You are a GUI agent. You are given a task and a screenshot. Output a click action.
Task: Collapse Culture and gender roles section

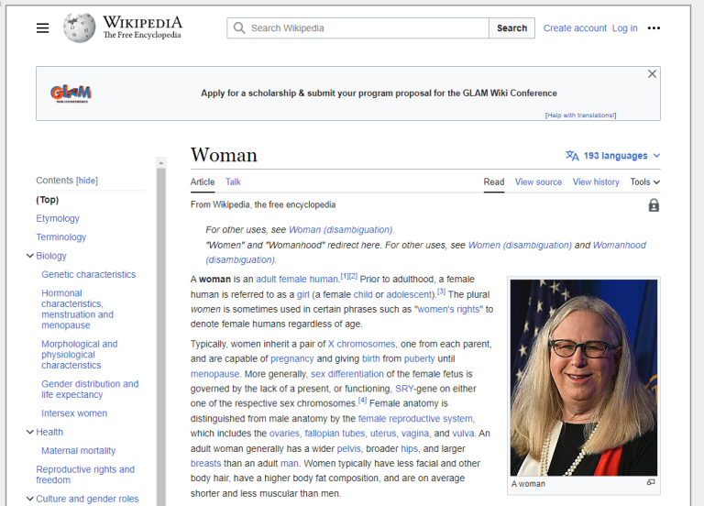pyautogui.click(x=30, y=499)
